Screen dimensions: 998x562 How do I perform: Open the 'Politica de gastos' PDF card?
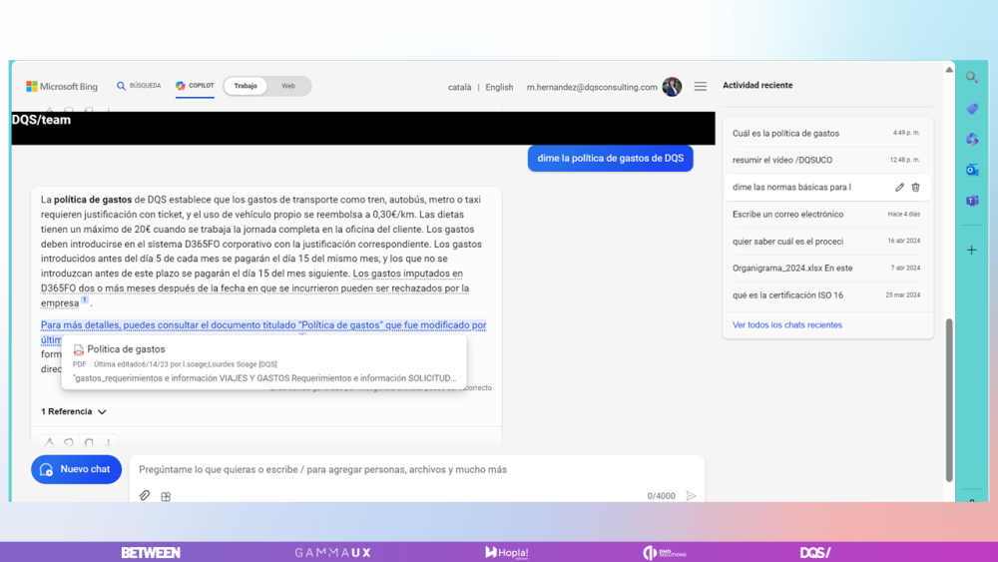pyautogui.click(x=264, y=362)
